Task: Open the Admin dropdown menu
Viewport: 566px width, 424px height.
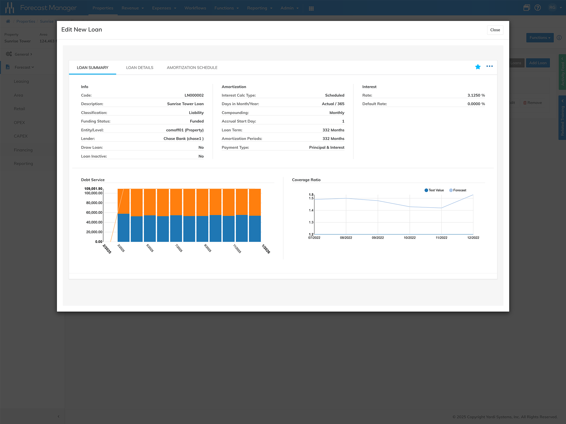Action: [x=289, y=8]
